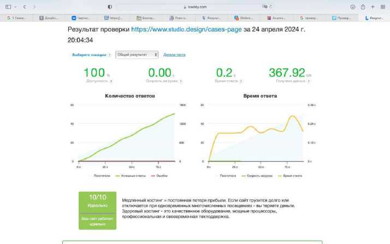Switch to the Zimbra browser tab

coord(245,18)
